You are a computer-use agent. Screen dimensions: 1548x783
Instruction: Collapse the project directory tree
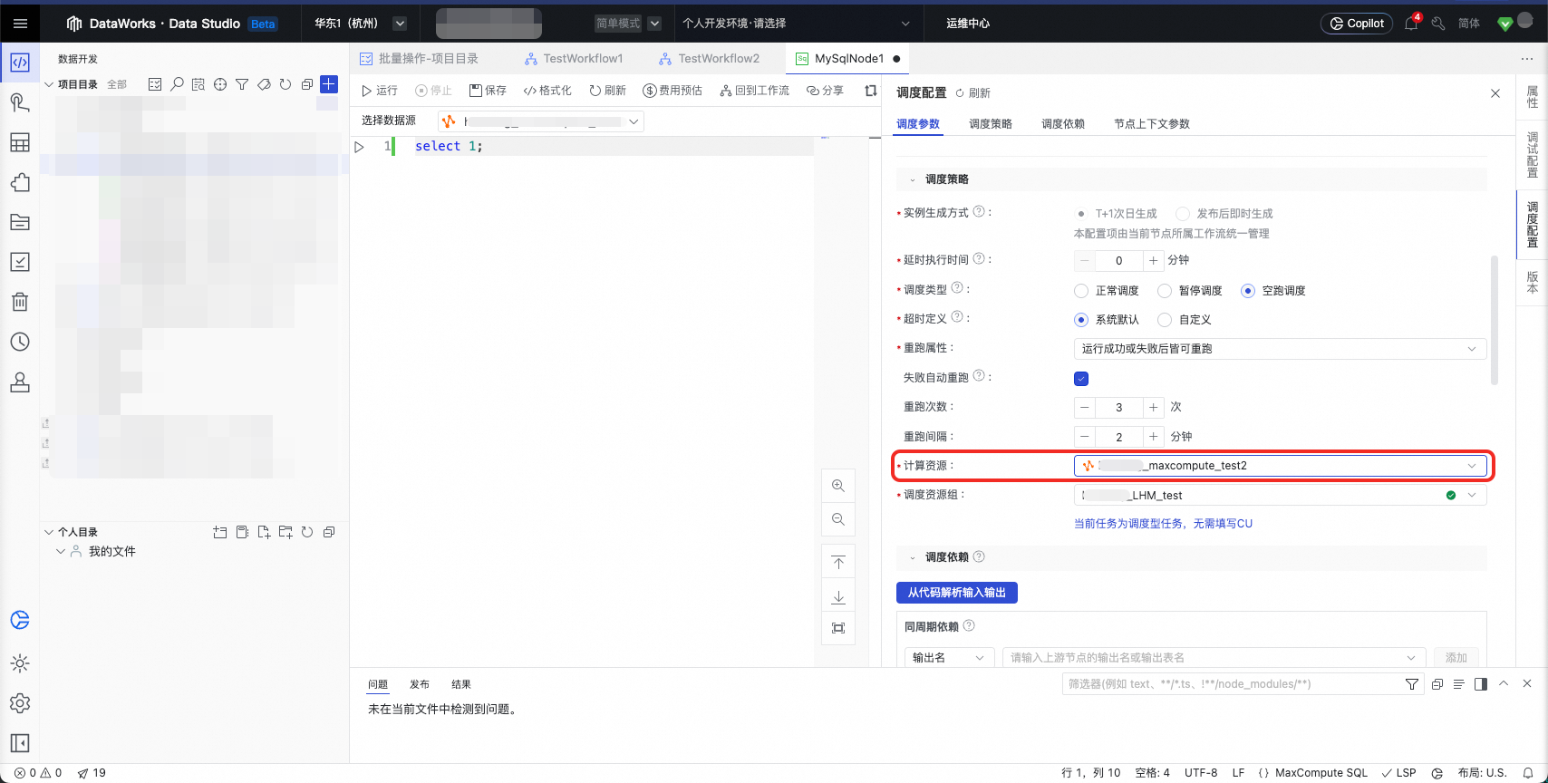pyautogui.click(x=49, y=84)
